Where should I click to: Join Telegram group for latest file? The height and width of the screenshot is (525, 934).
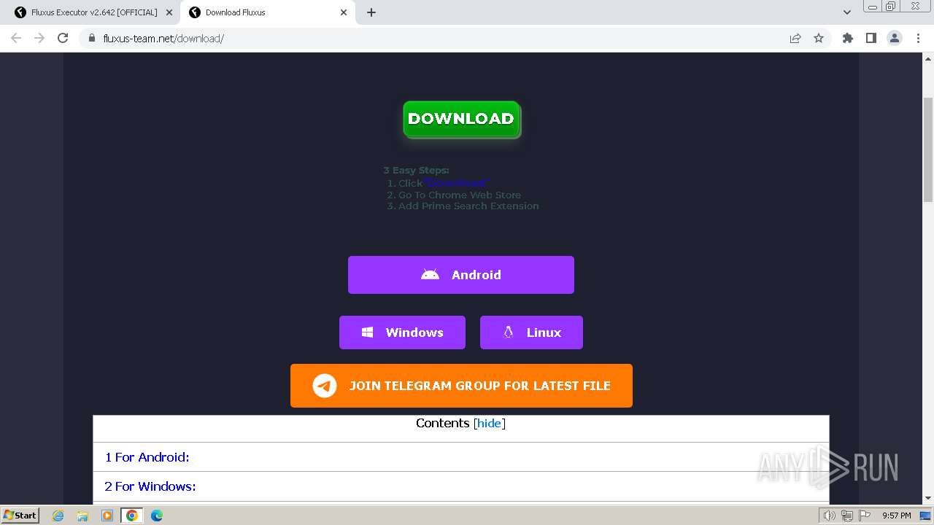461,386
